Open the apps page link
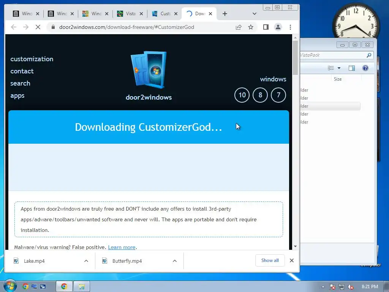The image size is (389, 292). 17,95
